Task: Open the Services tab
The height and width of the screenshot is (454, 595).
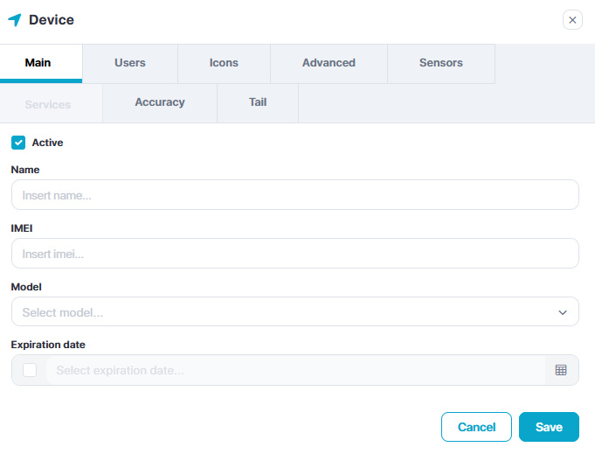Action: 48,104
